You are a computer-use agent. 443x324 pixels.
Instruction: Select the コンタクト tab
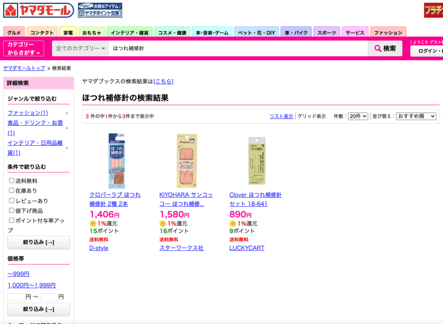click(42, 32)
